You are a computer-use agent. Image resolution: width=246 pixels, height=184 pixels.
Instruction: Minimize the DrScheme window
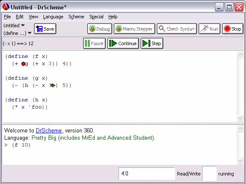click(219, 7)
